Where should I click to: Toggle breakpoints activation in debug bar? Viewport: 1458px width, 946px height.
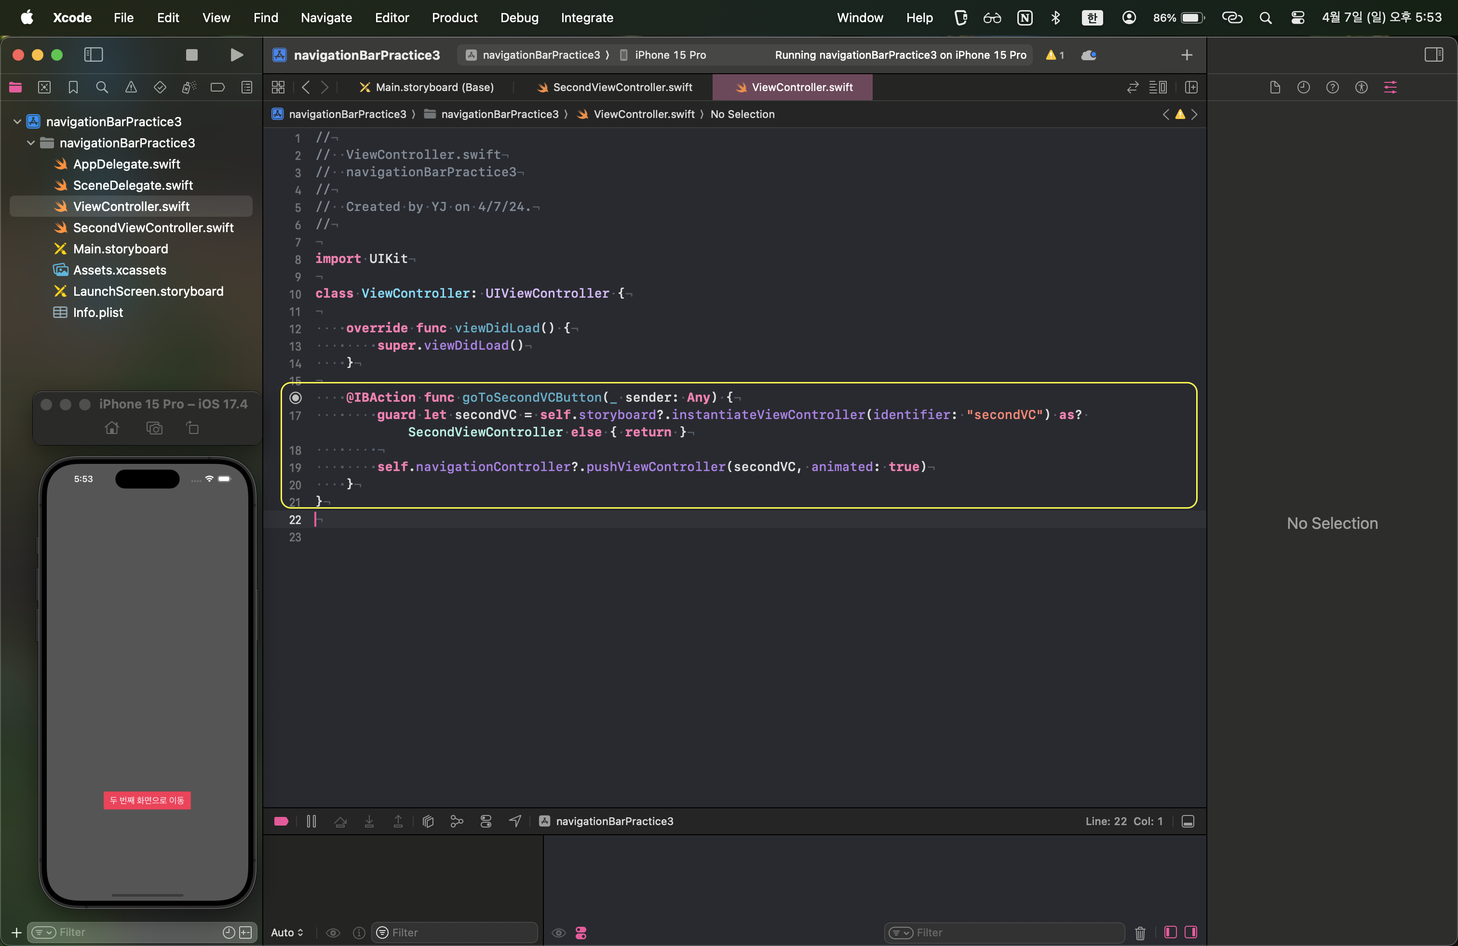[281, 821]
